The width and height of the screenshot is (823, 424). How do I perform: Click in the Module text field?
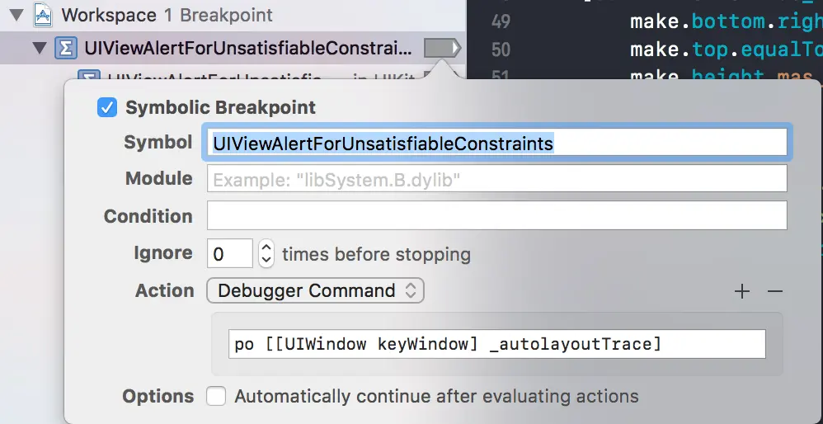point(496,178)
